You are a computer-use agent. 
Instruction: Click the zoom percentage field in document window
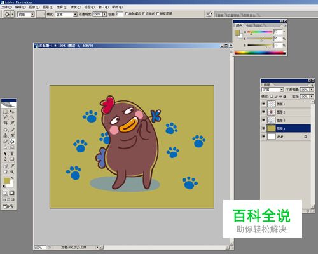(x=39, y=247)
